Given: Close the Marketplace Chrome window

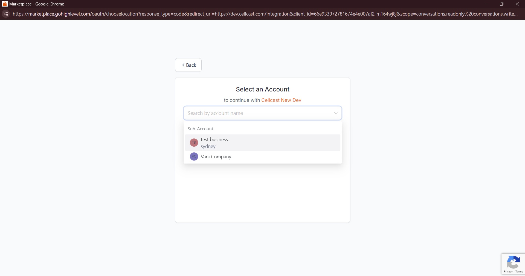Looking at the screenshot, I should tap(517, 4).
